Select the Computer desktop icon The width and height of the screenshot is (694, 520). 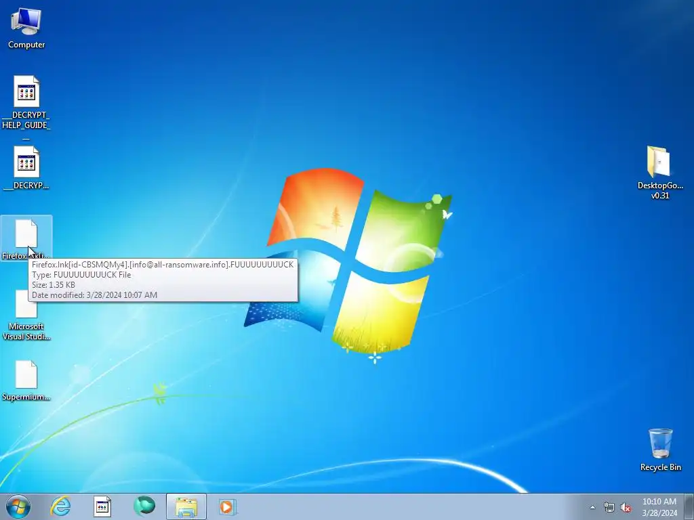point(26,28)
